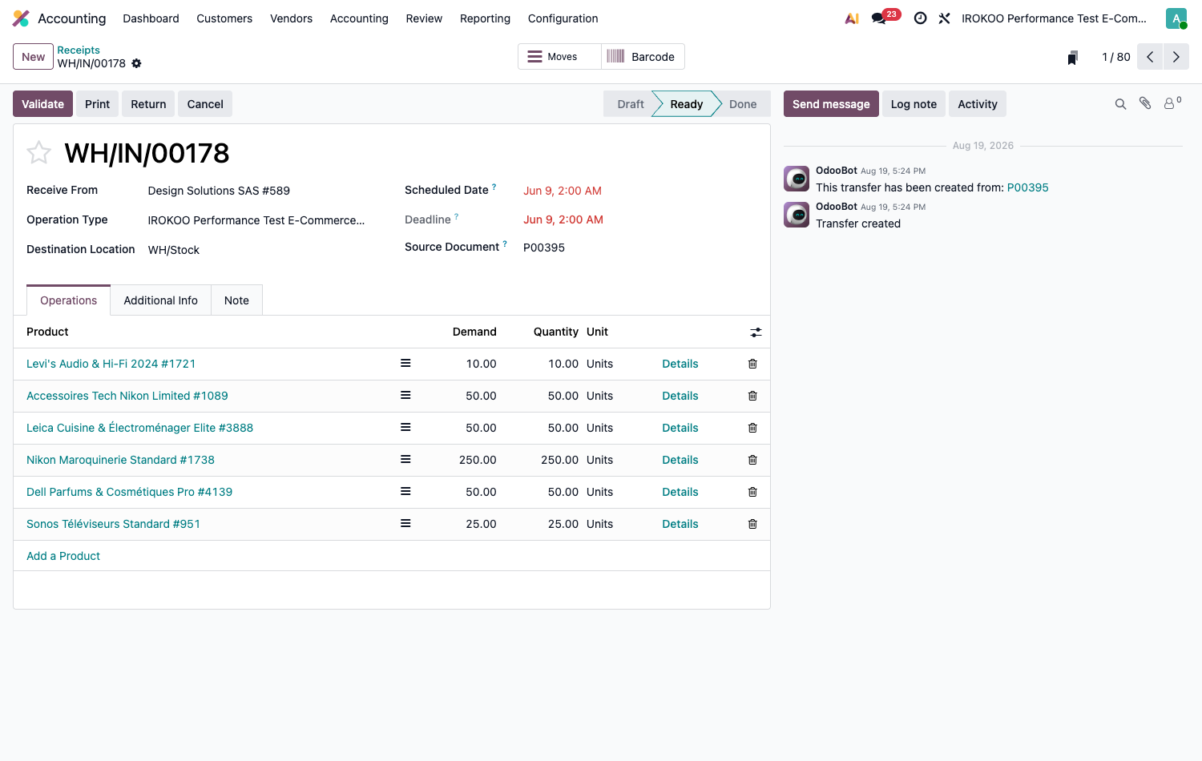1202x761 pixels.
Task: Click Add a Product link
Action: tap(63, 556)
